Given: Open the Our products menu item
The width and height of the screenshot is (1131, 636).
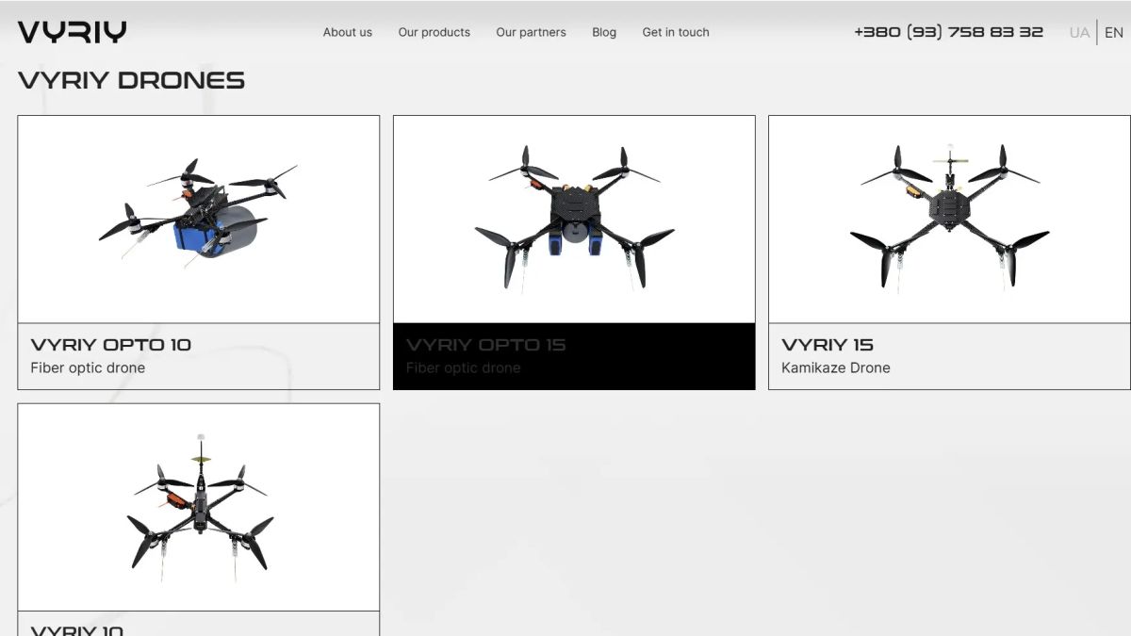Looking at the screenshot, I should [434, 32].
